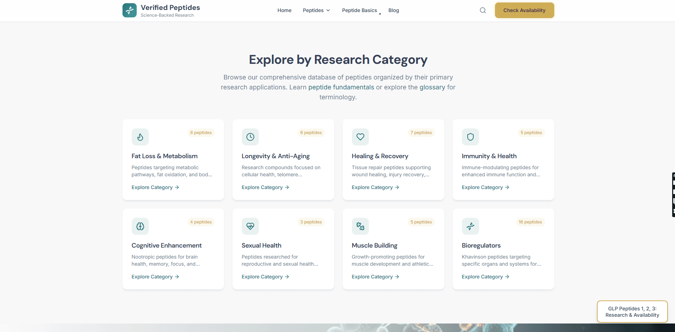This screenshot has height=332, width=675.
Task: Click the Longevity & Anti-Aging clock icon
Action: click(x=250, y=137)
